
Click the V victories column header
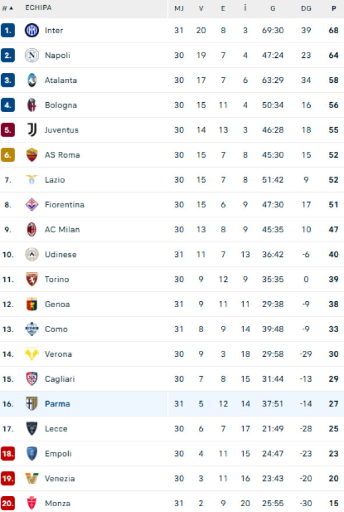[x=201, y=8]
